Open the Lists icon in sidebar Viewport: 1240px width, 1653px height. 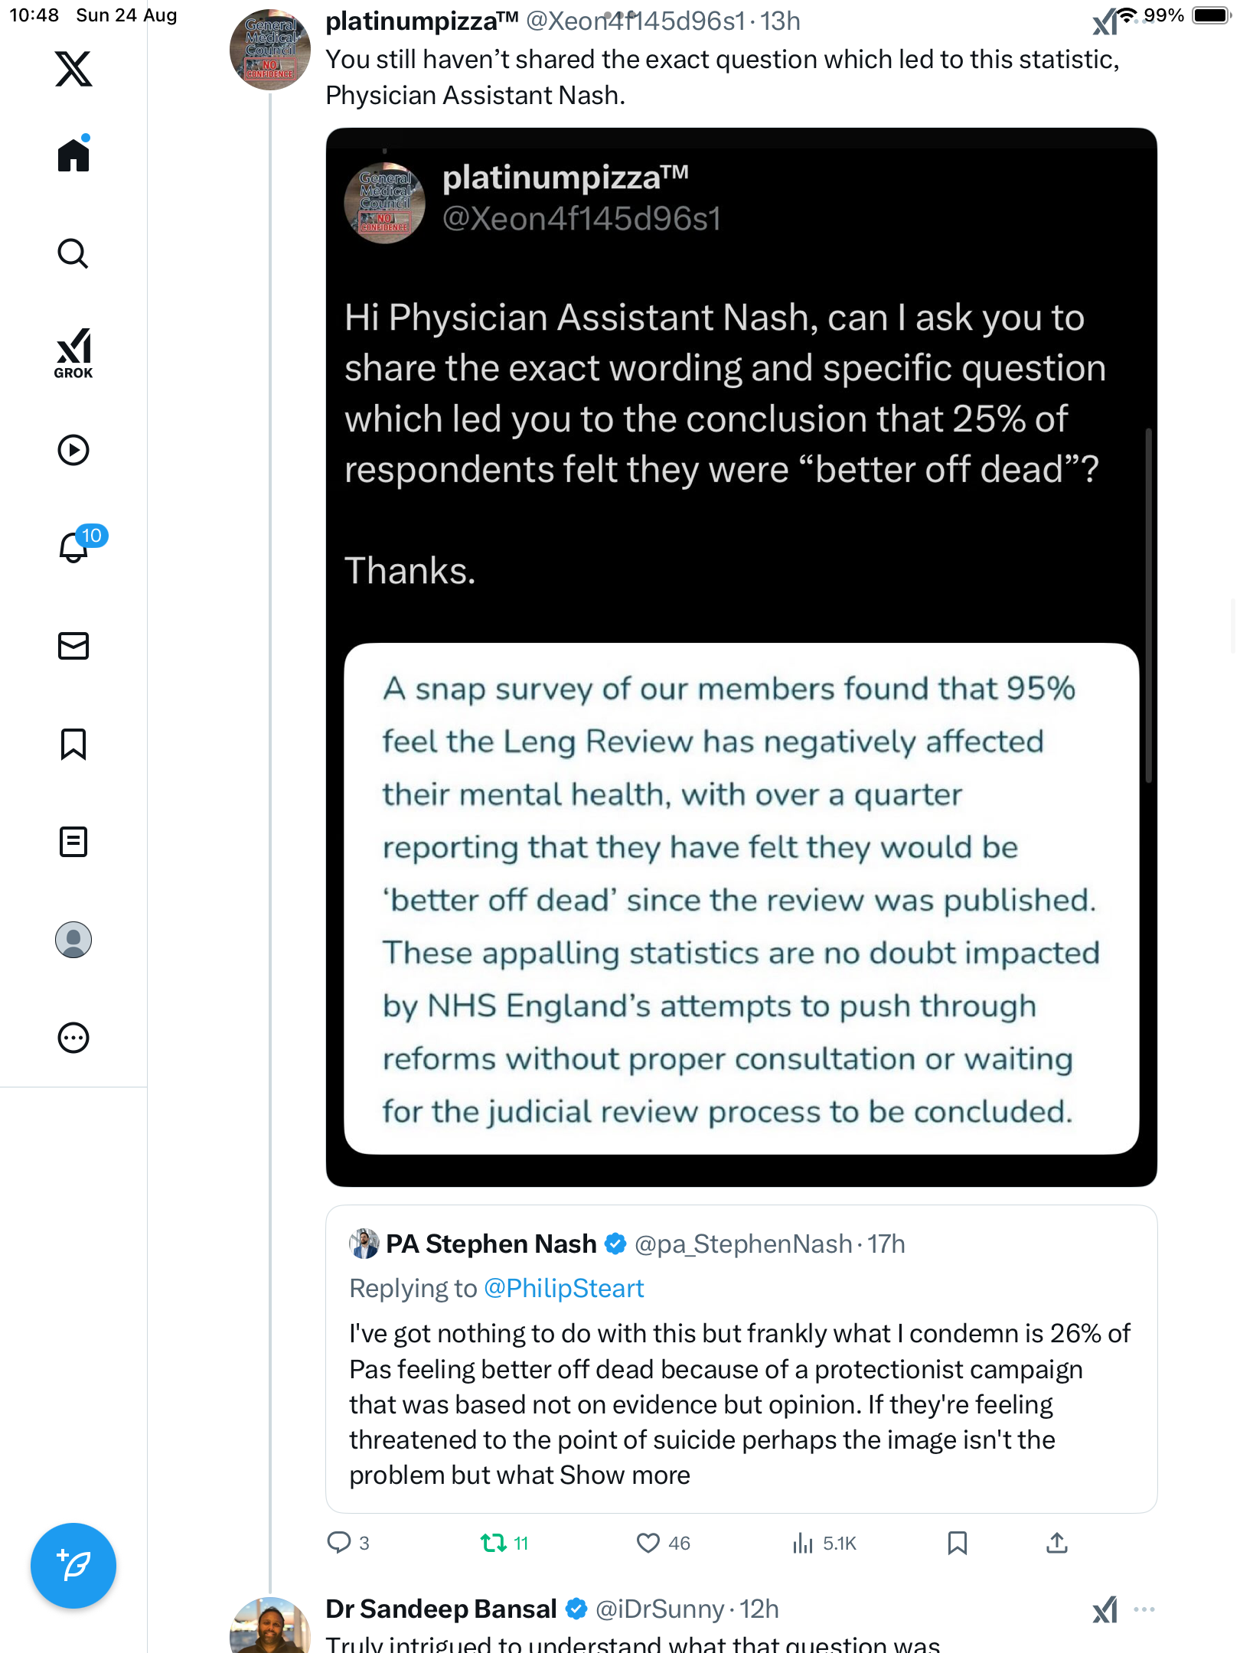[73, 842]
